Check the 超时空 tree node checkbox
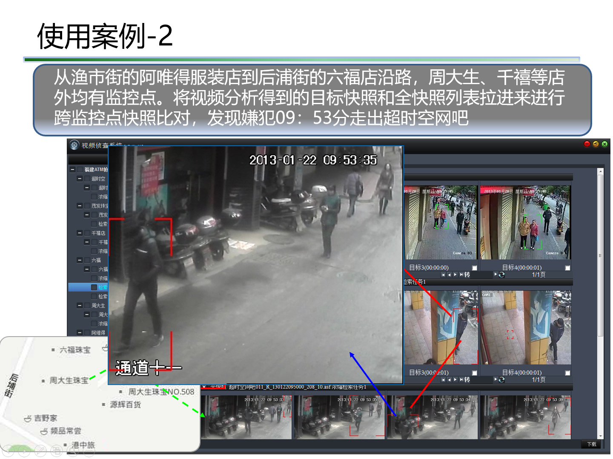Viewport: 613px width, 459px height. pyautogui.click(x=87, y=179)
